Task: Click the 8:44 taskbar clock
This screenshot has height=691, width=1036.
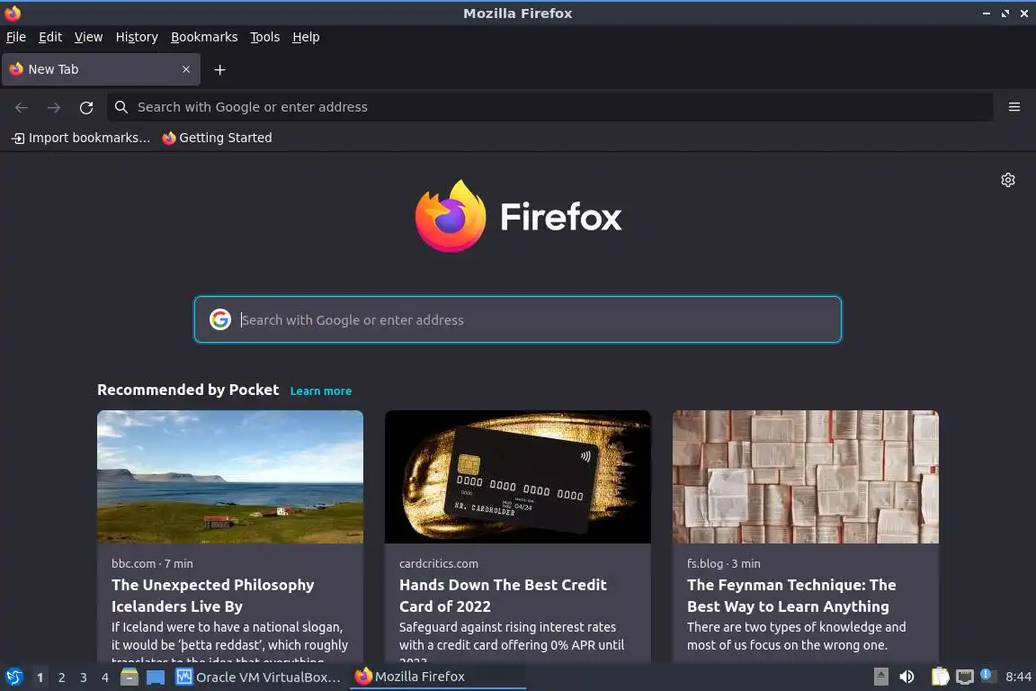Action: (x=1018, y=677)
